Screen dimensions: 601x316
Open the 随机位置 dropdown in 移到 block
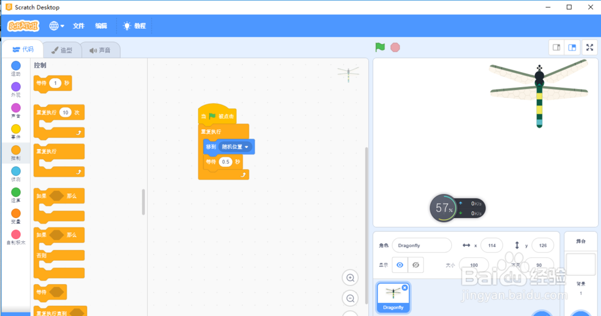[236, 147]
